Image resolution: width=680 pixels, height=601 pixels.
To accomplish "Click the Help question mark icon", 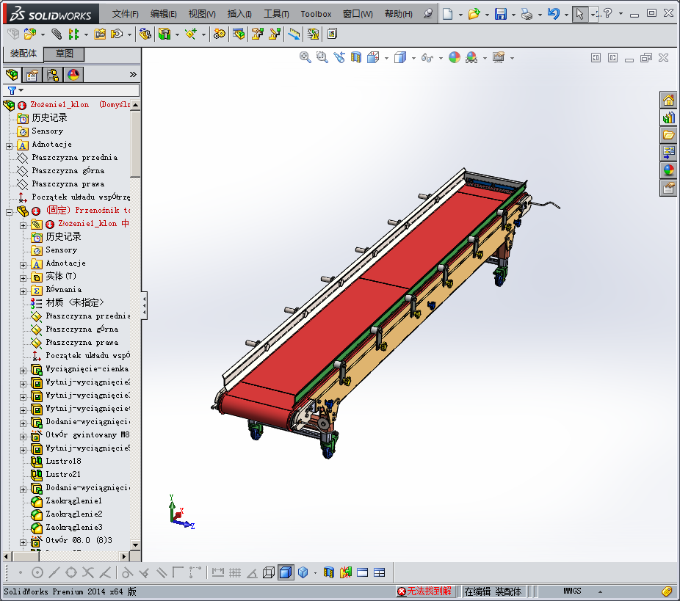I will (608, 13).
